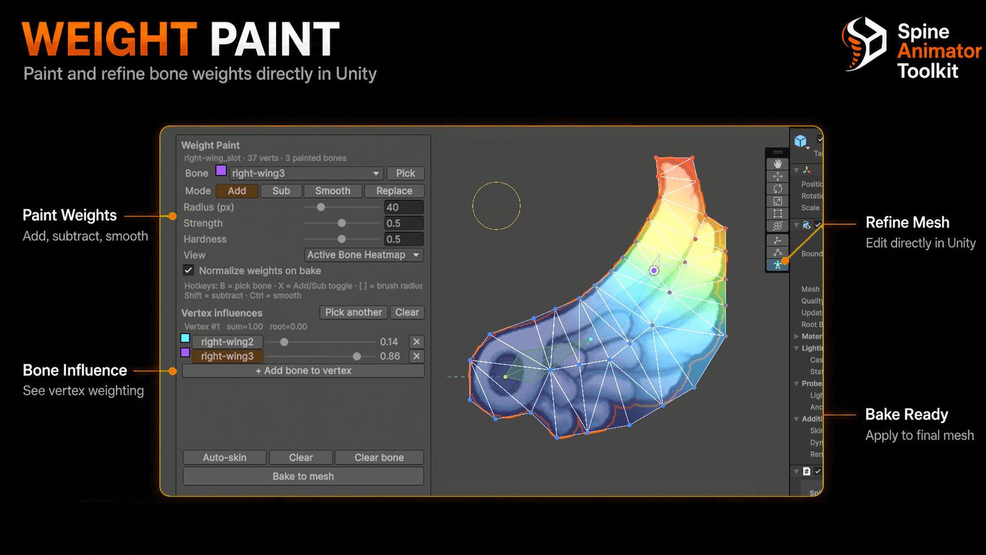Click the Pick bone button
Screen dimensions: 986x555
click(x=405, y=173)
